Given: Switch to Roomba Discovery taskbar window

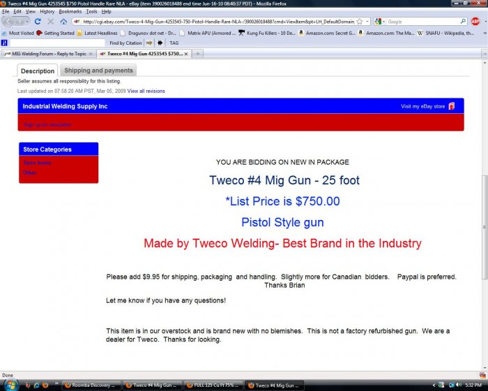Looking at the screenshot, I should pyautogui.click(x=91, y=385).
